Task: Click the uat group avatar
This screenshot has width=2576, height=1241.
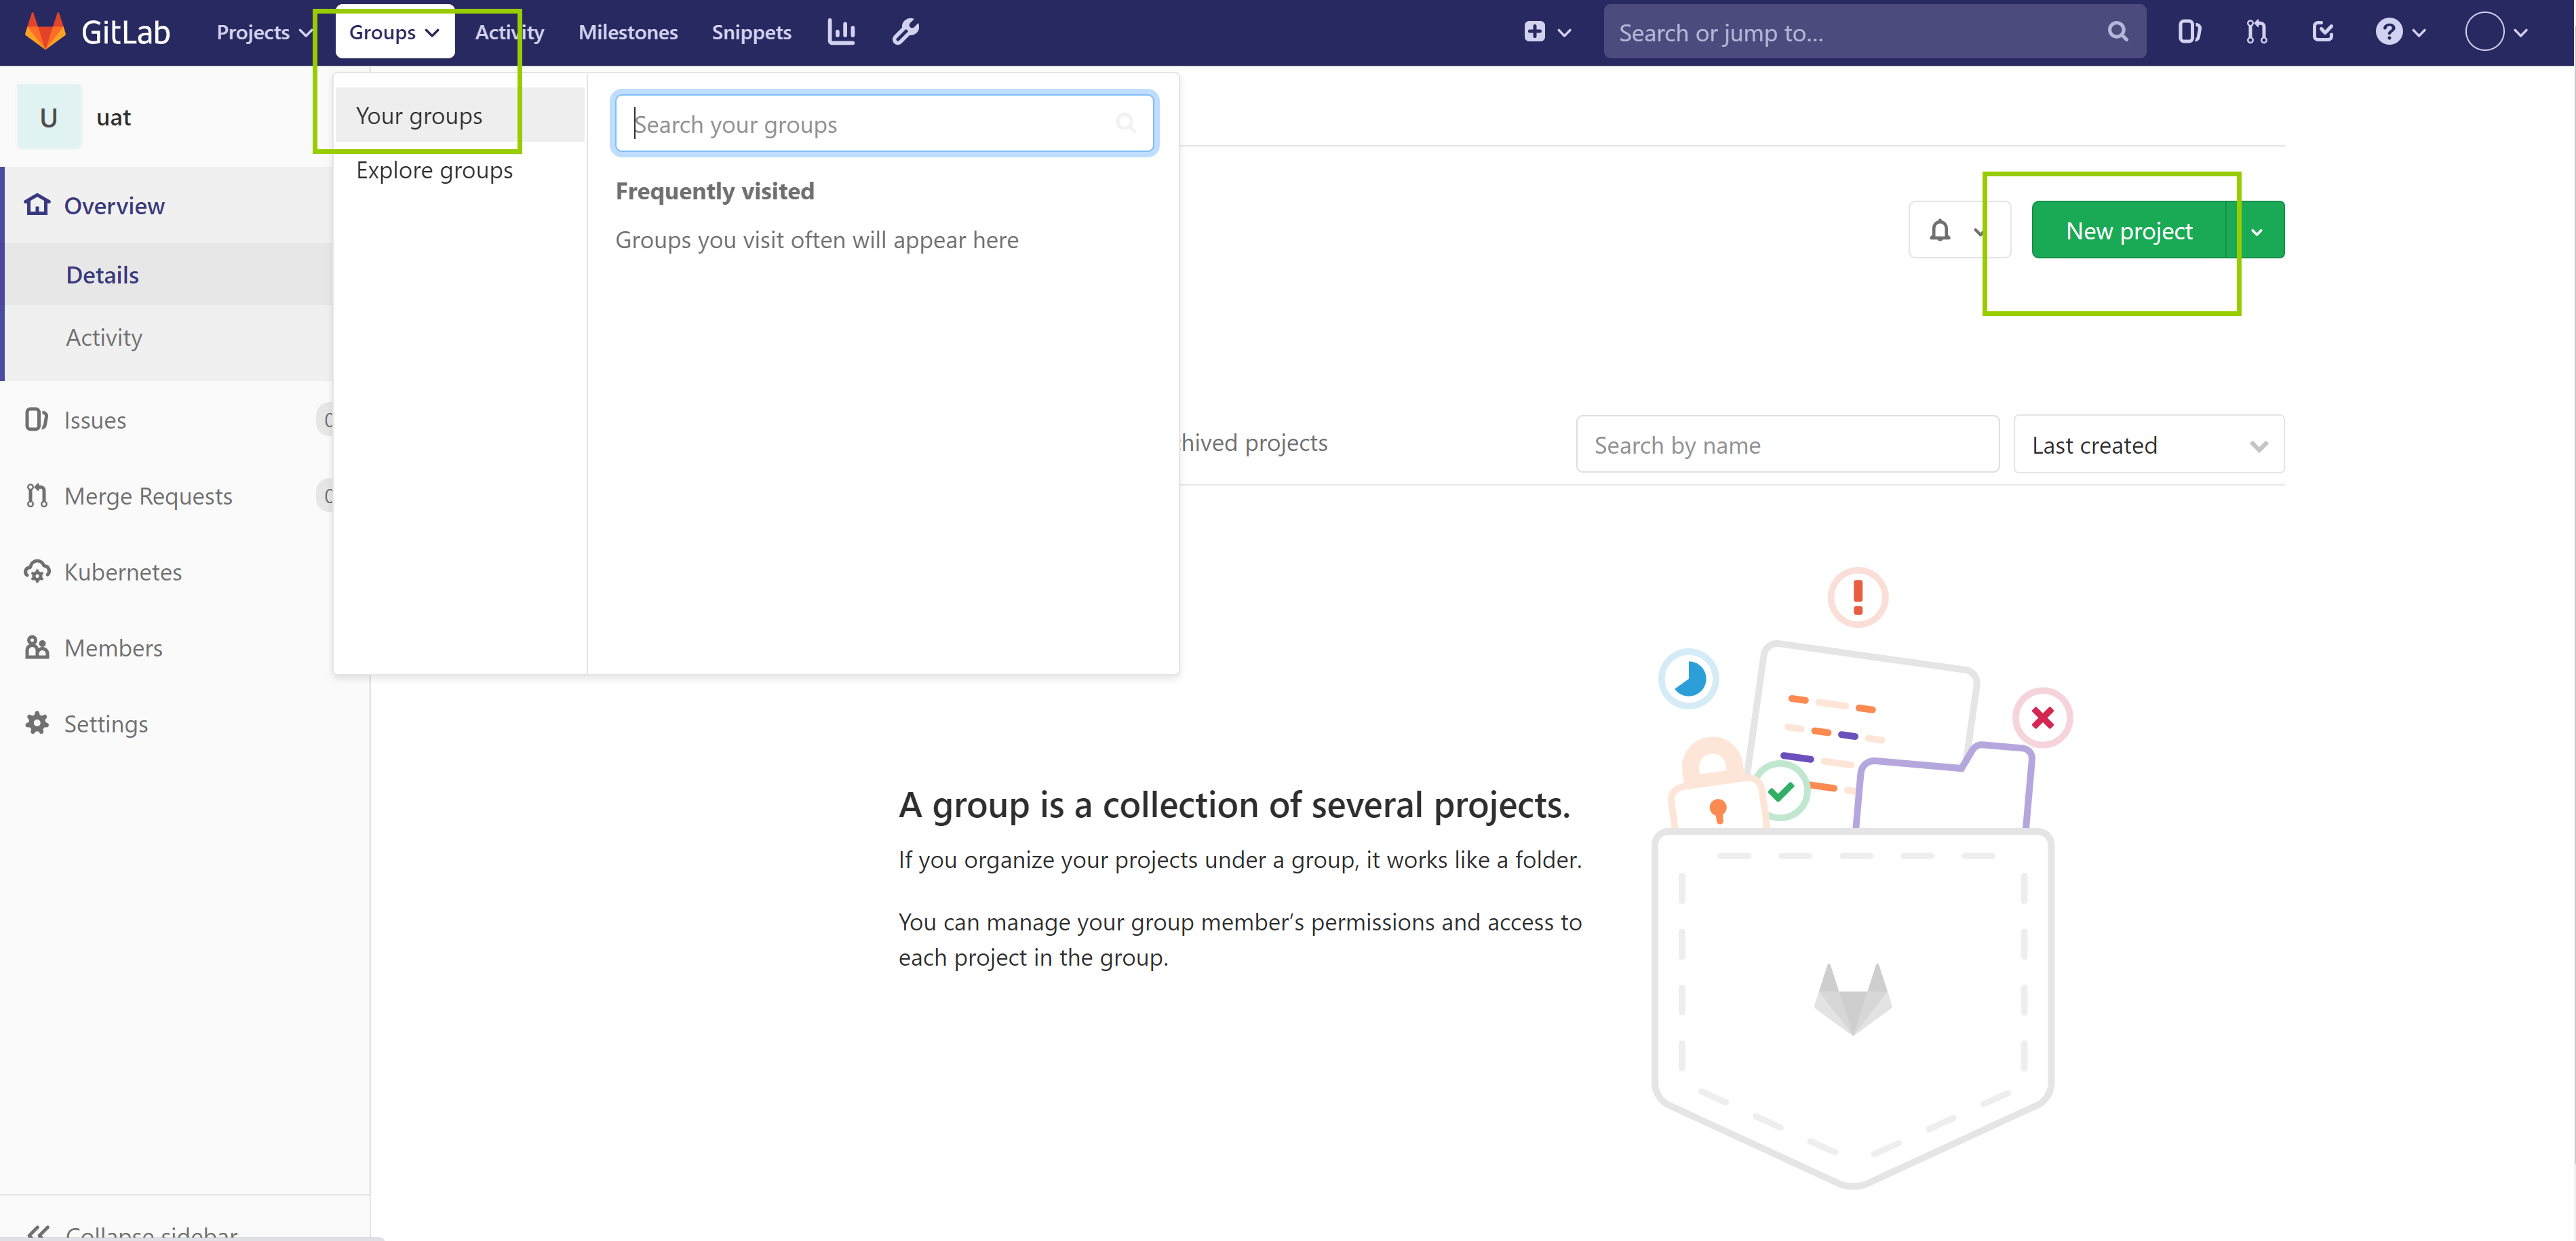Action: 49,117
